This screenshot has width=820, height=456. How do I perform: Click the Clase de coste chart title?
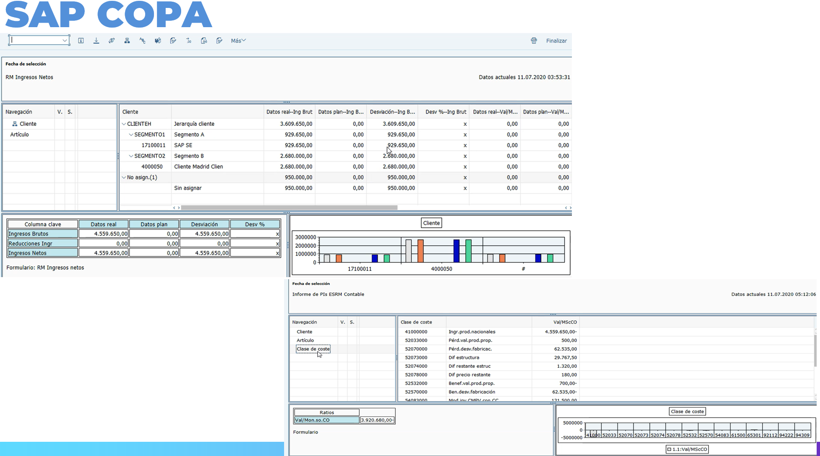[x=687, y=411]
